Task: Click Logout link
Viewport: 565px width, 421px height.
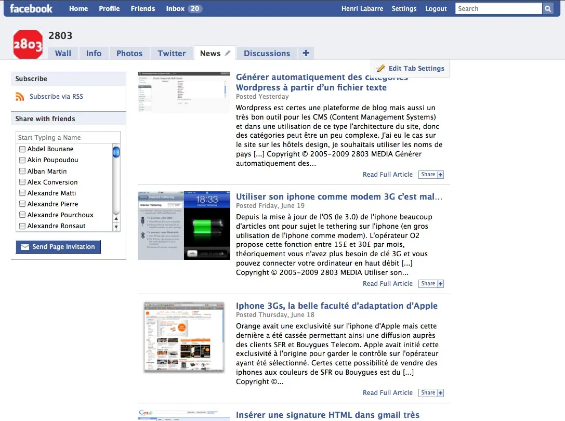Action: [436, 9]
